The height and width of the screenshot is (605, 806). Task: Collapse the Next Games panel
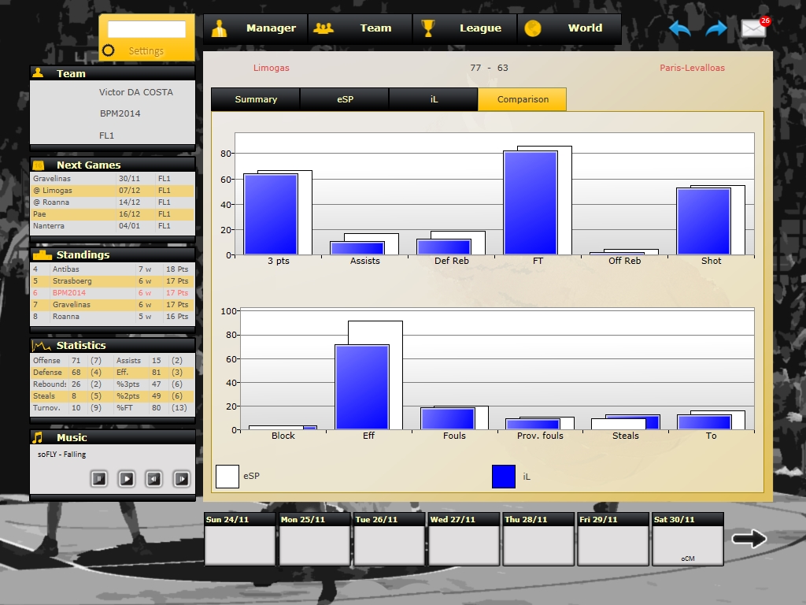[x=39, y=165]
